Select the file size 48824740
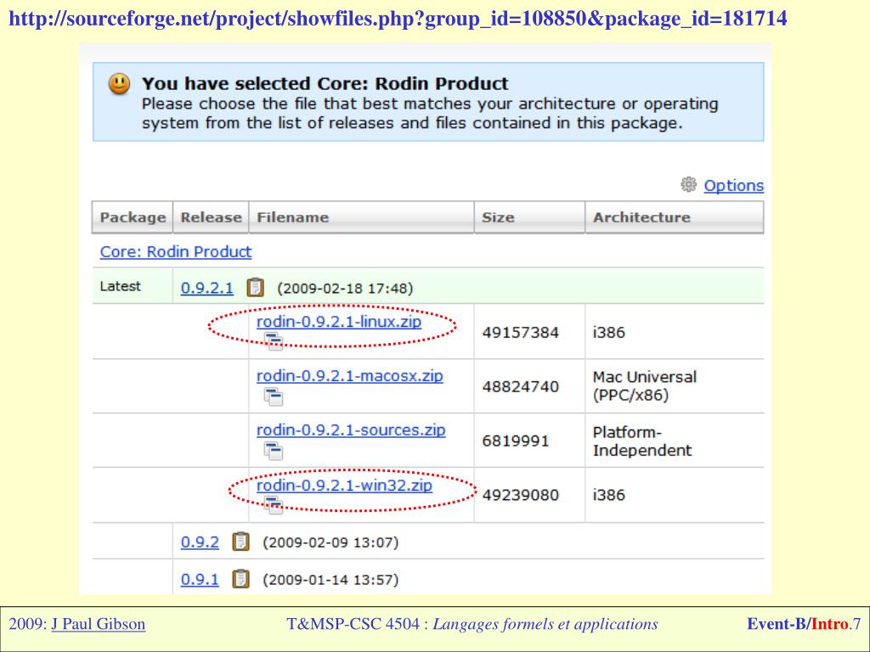This screenshot has height=652, width=870. [x=520, y=386]
